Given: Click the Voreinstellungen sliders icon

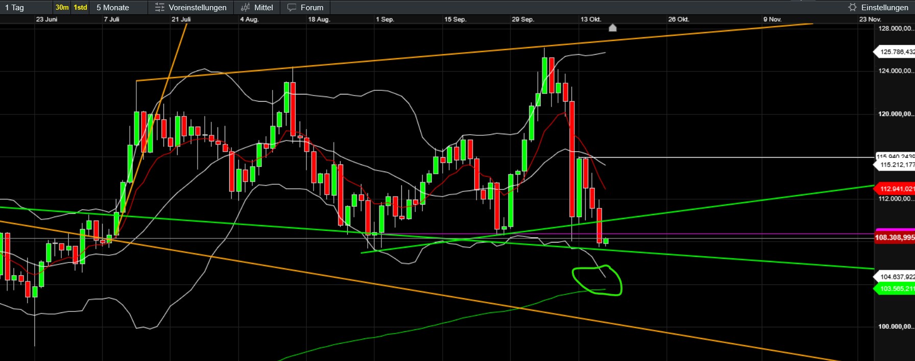Looking at the screenshot, I should [x=159, y=8].
